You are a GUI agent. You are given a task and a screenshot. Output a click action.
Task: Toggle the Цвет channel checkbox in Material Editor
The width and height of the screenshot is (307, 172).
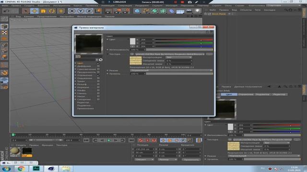98,63
